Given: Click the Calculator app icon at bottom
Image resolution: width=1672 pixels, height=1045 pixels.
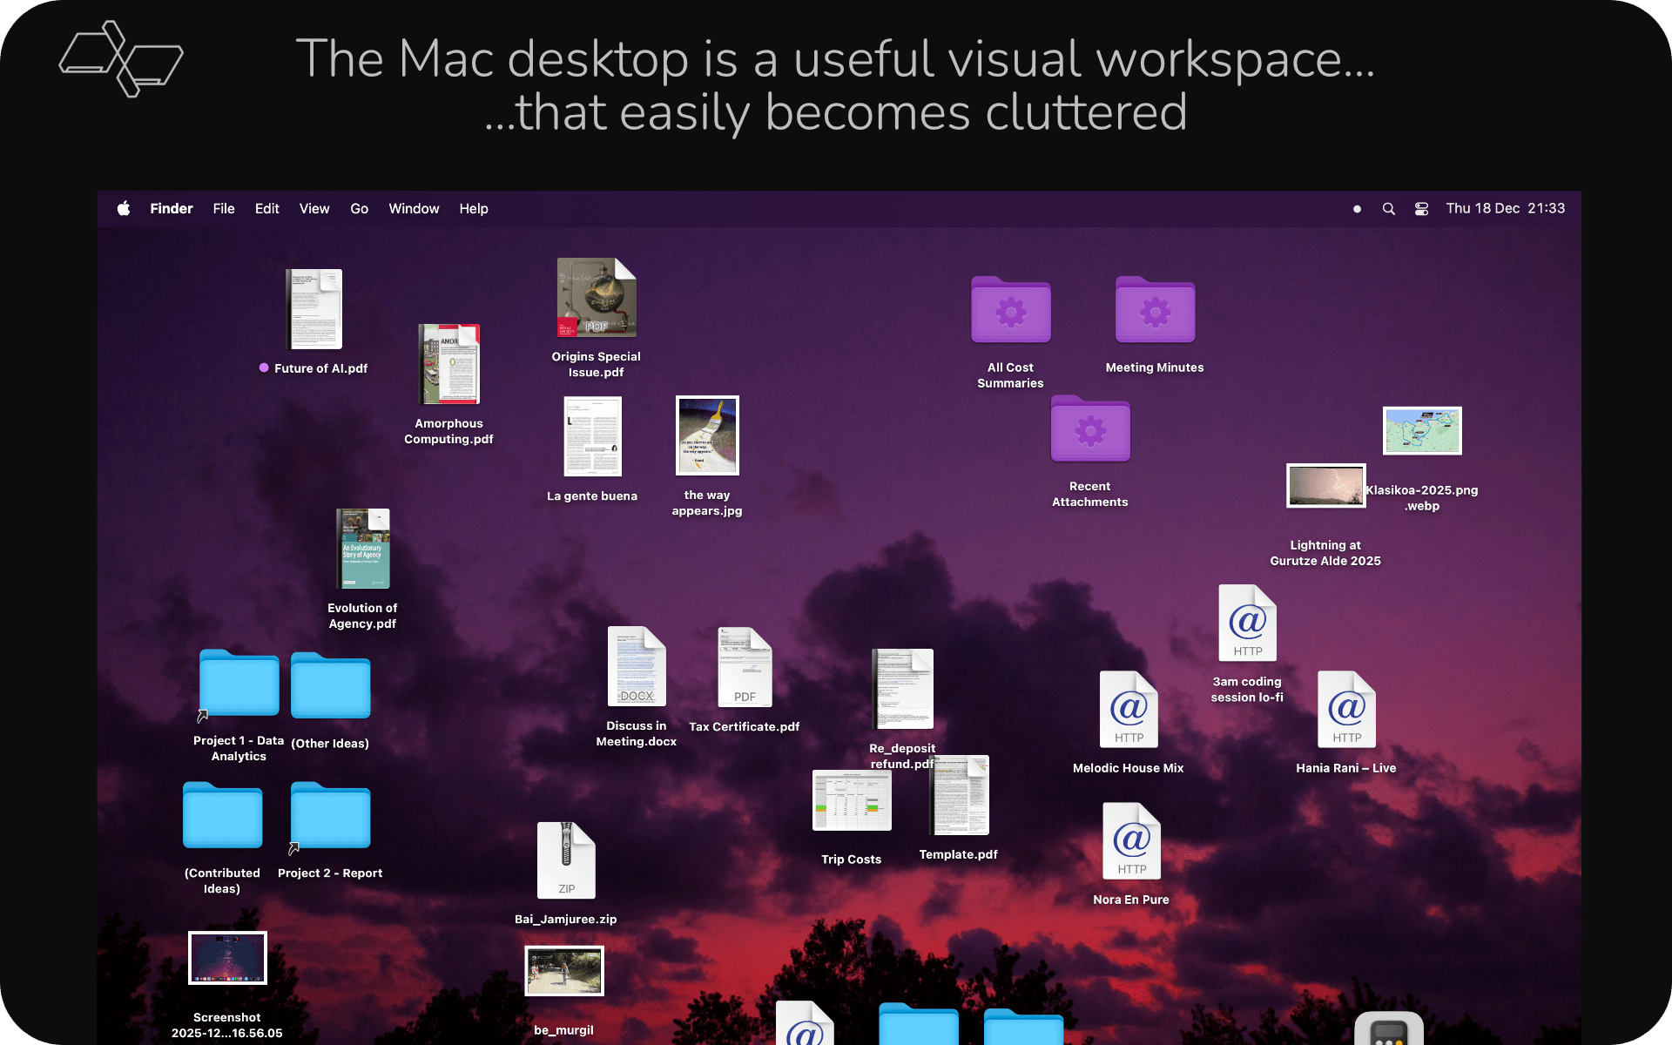Looking at the screenshot, I should pyautogui.click(x=1389, y=1028).
